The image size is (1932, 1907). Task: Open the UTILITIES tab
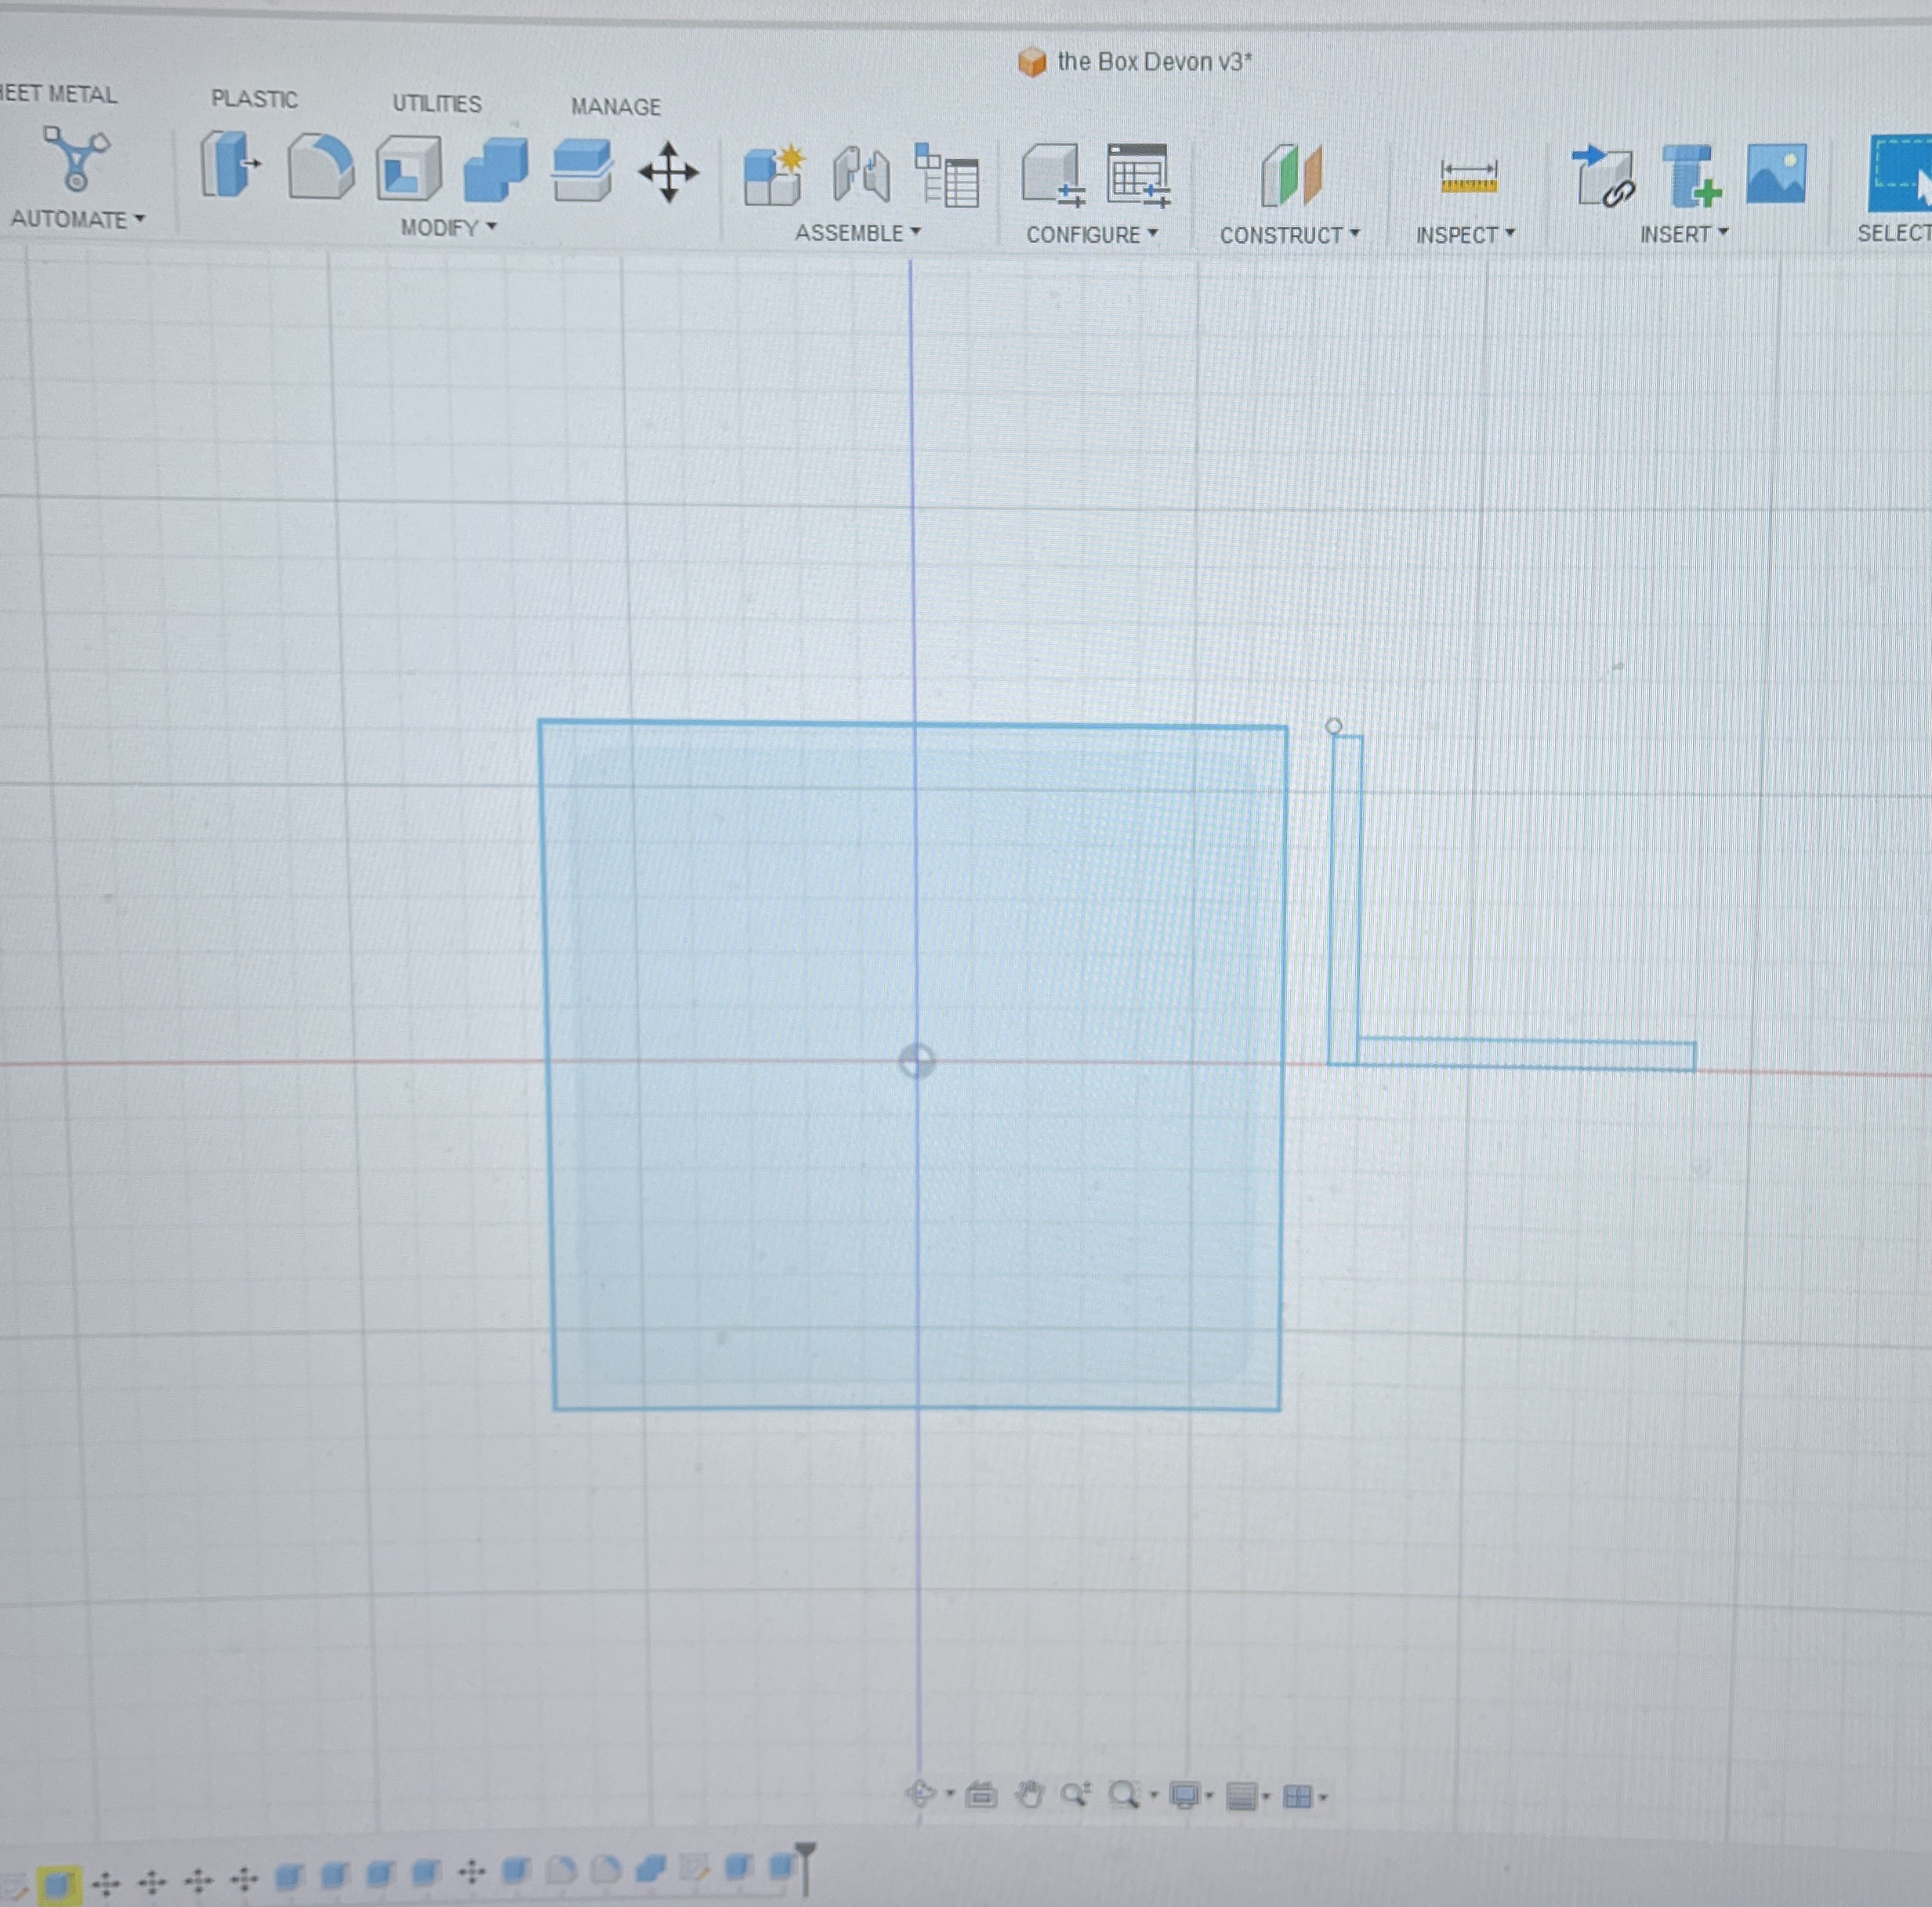tap(436, 103)
